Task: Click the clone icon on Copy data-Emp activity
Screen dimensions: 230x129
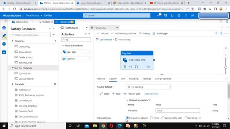Action: coord(136,67)
